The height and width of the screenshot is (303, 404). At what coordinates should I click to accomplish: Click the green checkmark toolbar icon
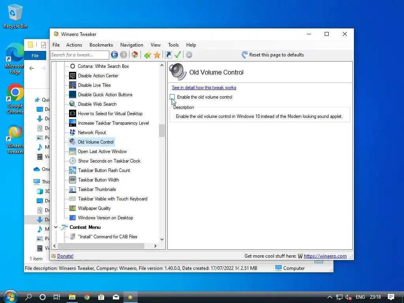point(178,54)
